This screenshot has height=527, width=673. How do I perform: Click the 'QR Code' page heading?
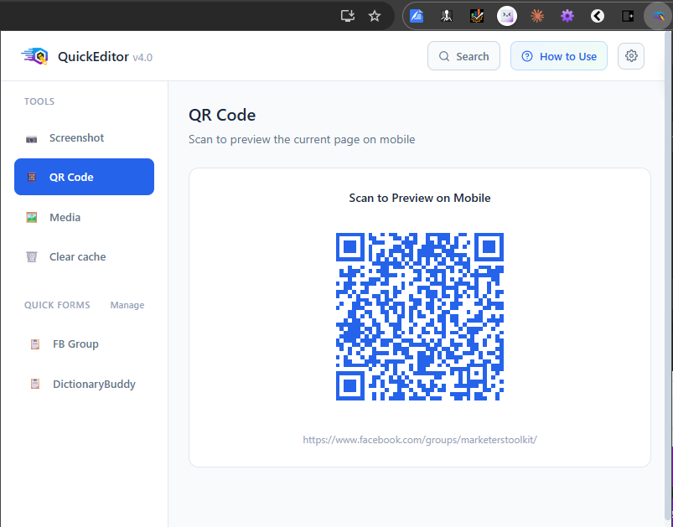click(x=222, y=115)
